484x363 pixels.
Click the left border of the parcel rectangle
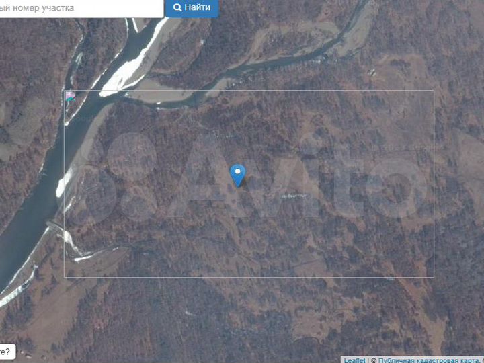tap(65, 184)
